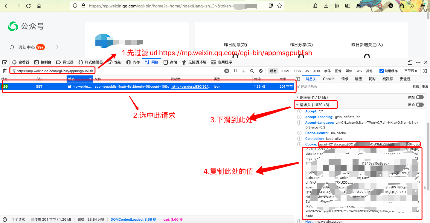Clear the URL filter text with X icon
The height and width of the screenshot is (223, 430).
pyautogui.click(x=227, y=71)
